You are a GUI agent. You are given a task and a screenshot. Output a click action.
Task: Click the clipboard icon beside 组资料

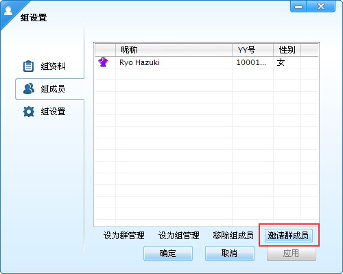pyautogui.click(x=29, y=66)
